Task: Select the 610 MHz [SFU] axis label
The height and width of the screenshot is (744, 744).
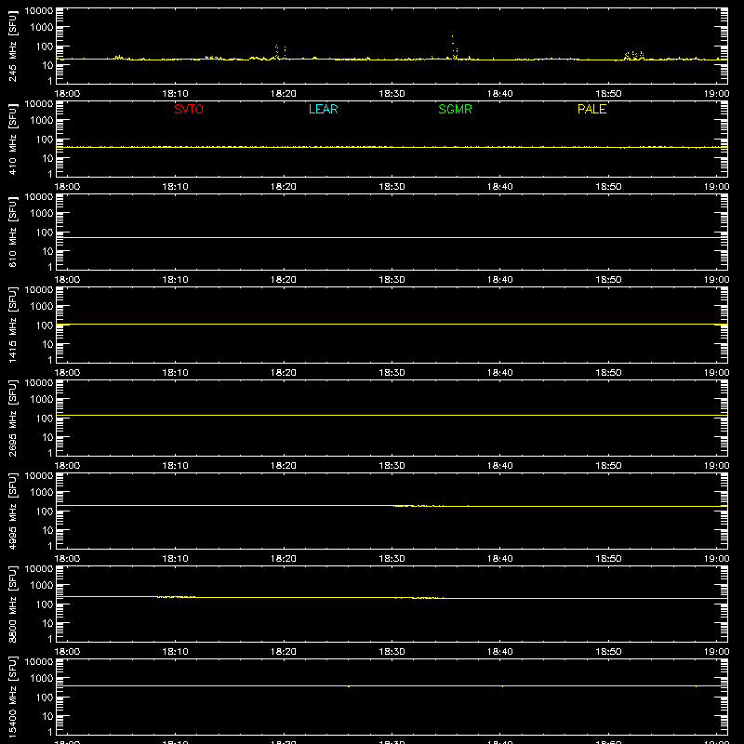Action: coord(12,232)
